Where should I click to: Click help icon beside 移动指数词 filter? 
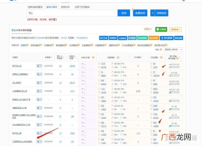(66, 45)
